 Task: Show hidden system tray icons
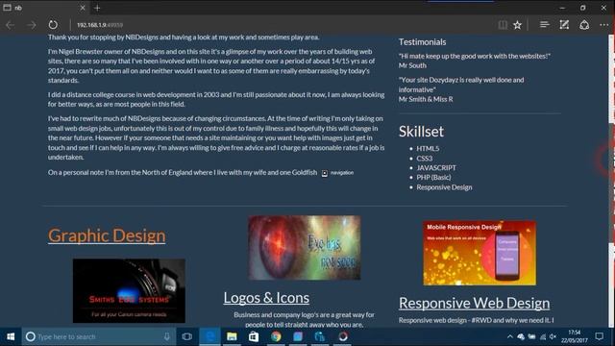point(510,336)
